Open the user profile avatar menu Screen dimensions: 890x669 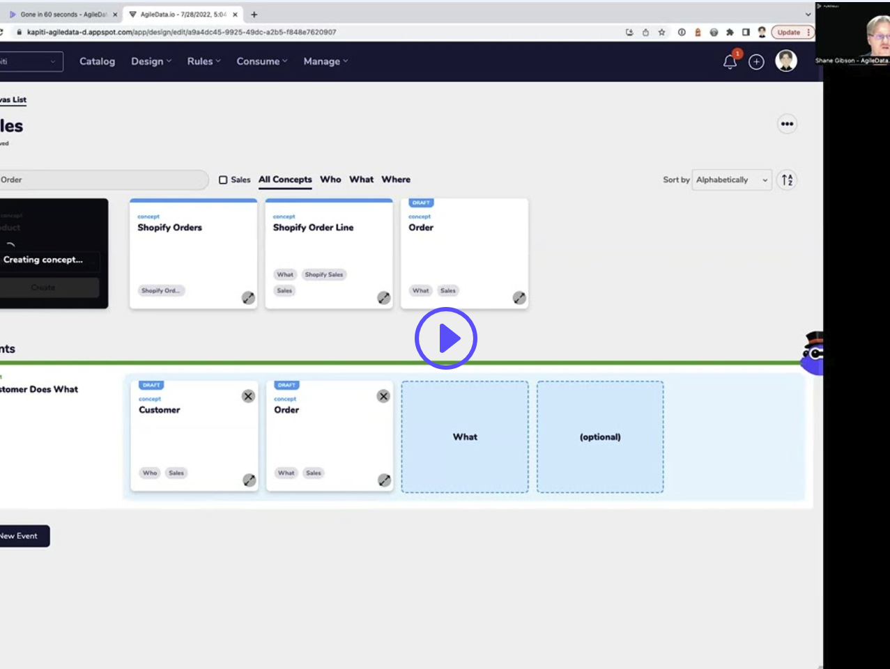[787, 61]
